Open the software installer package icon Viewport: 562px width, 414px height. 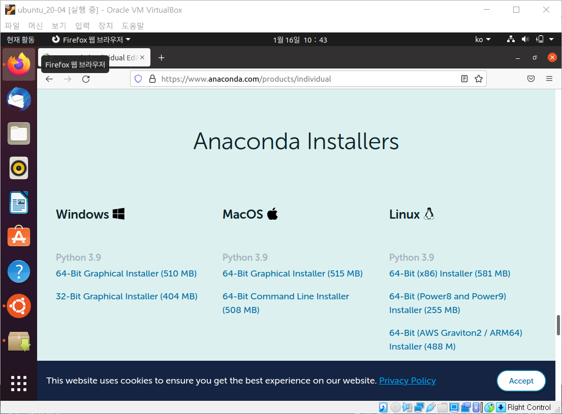click(19, 341)
